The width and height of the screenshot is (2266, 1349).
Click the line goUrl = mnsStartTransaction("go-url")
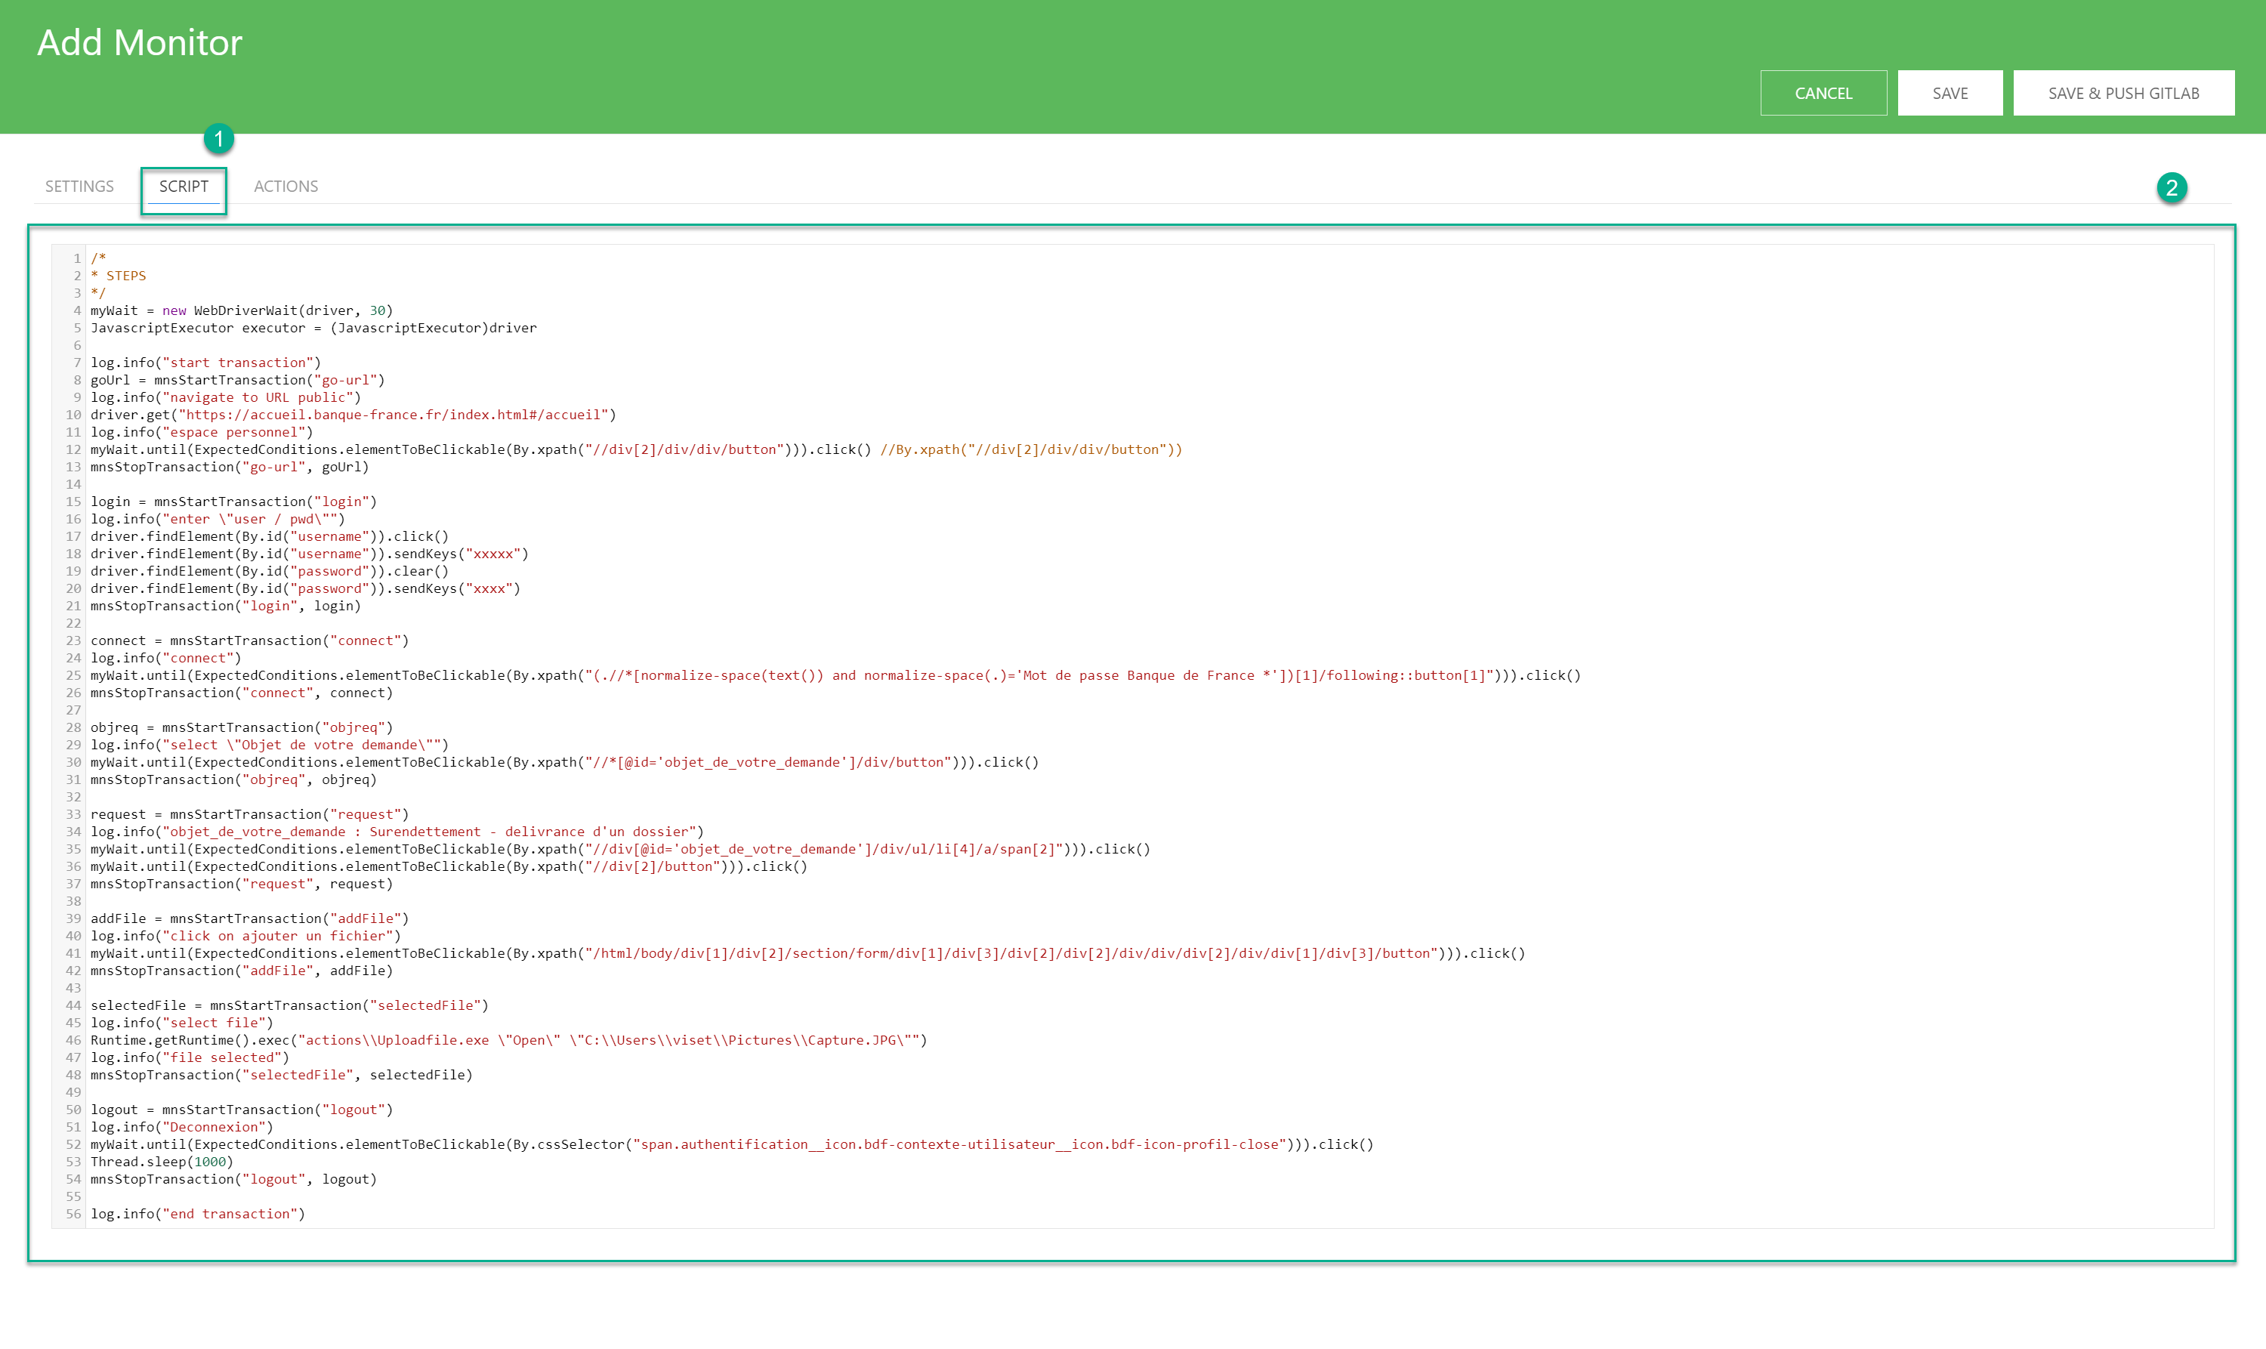pos(238,380)
